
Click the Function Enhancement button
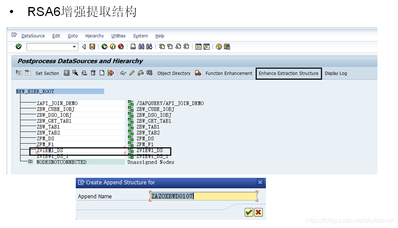click(229, 73)
